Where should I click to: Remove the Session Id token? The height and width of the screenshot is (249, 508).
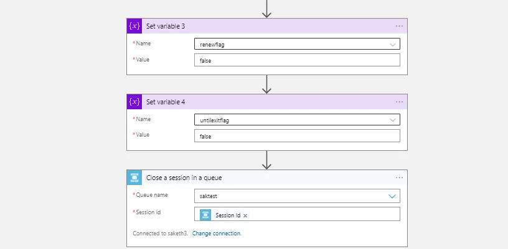point(245,215)
